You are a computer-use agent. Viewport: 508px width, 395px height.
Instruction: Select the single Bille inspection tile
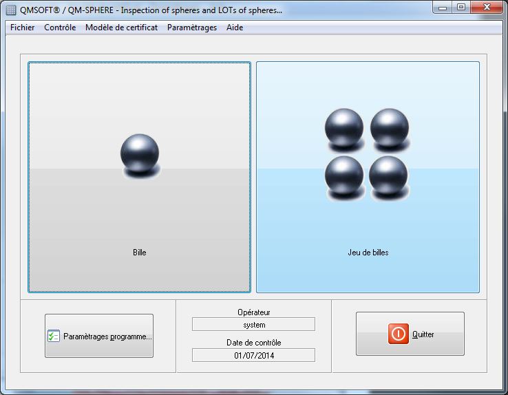click(x=139, y=177)
